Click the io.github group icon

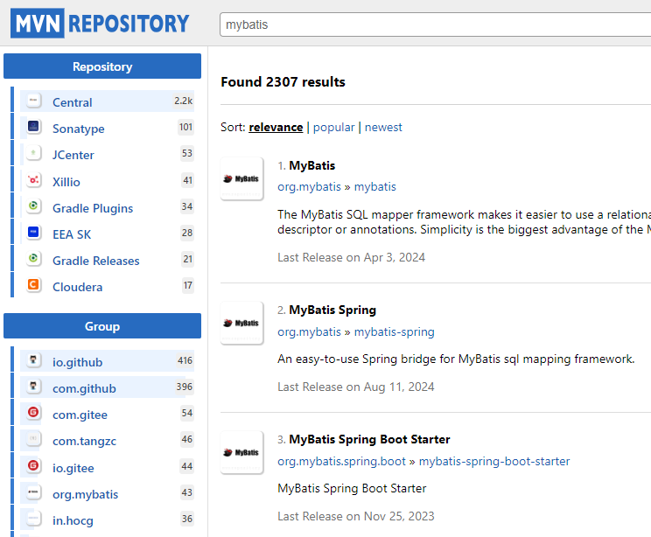click(x=33, y=360)
